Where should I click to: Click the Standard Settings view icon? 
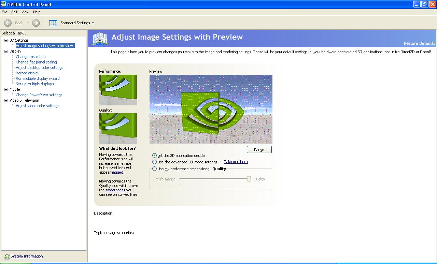[53, 23]
